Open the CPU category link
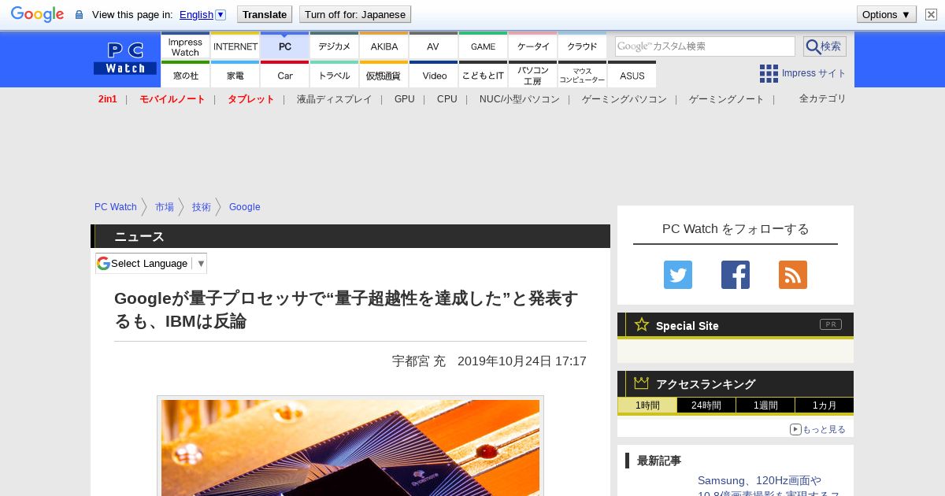The height and width of the screenshot is (496, 945). tap(447, 99)
